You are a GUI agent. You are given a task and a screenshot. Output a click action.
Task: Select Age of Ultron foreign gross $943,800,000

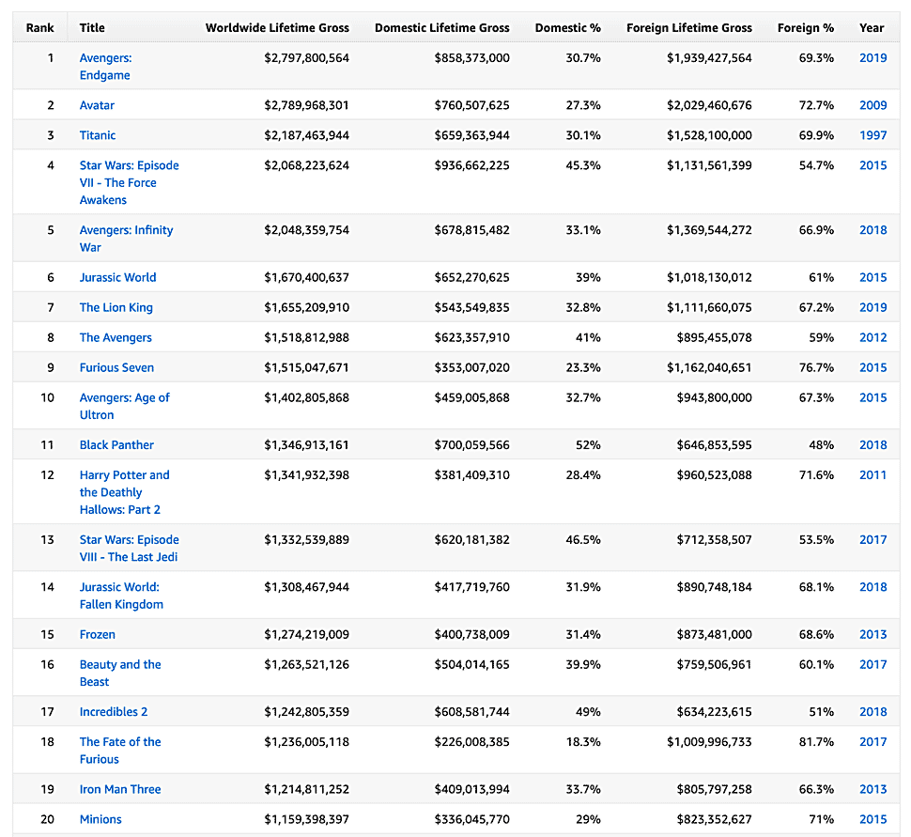(714, 398)
